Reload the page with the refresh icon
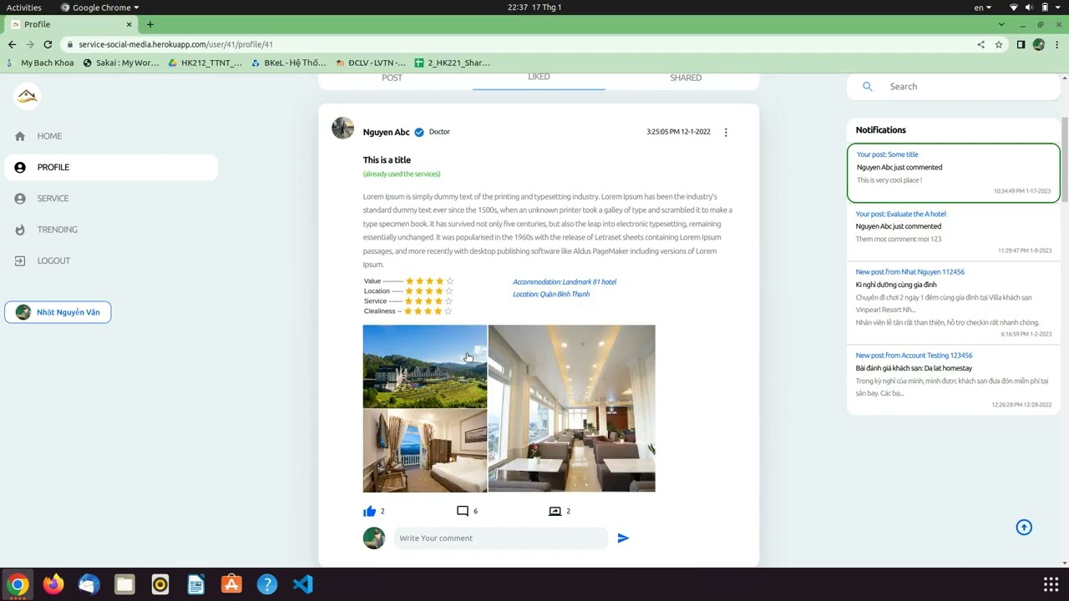This screenshot has height=601, width=1069. [48, 44]
